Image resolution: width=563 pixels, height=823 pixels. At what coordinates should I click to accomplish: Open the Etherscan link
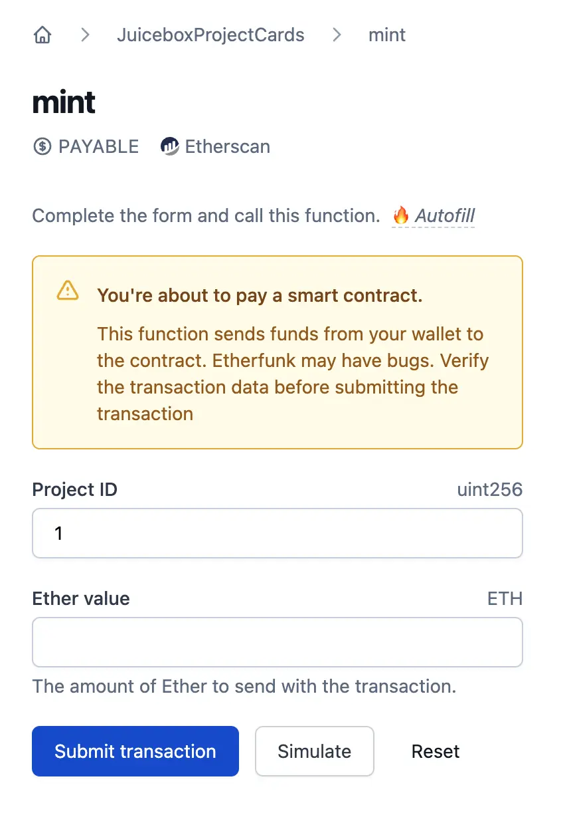[227, 146]
